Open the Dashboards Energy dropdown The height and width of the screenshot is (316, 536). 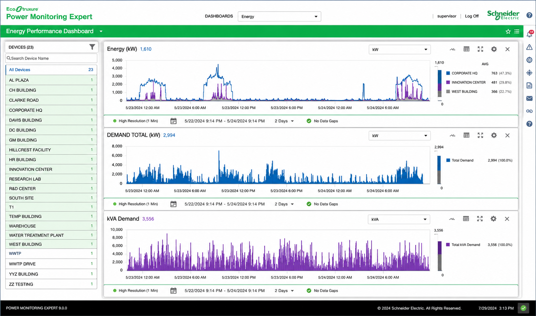[279, 16]
